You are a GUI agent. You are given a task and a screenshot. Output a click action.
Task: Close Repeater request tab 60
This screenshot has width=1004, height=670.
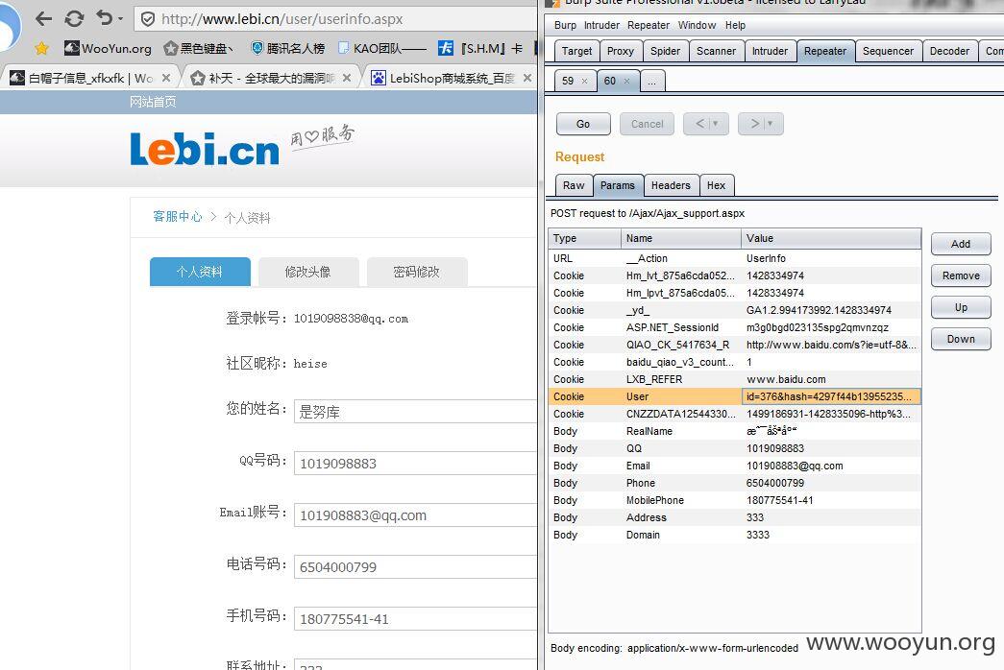coord(626,82)
